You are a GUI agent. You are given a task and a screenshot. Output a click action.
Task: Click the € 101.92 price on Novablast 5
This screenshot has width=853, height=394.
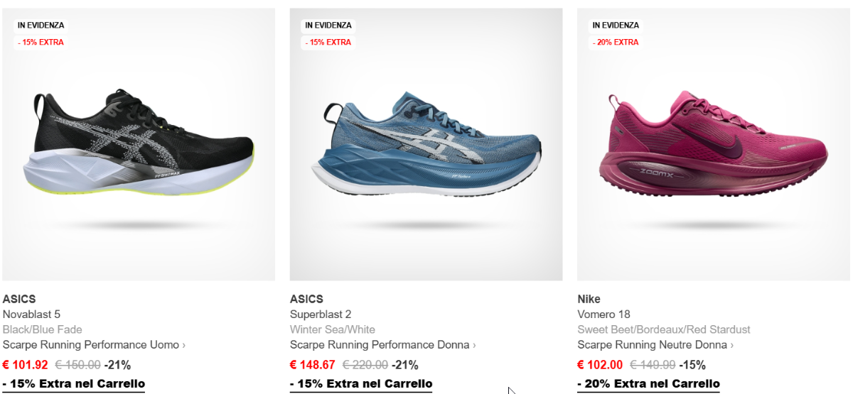(x=26, y=365)
